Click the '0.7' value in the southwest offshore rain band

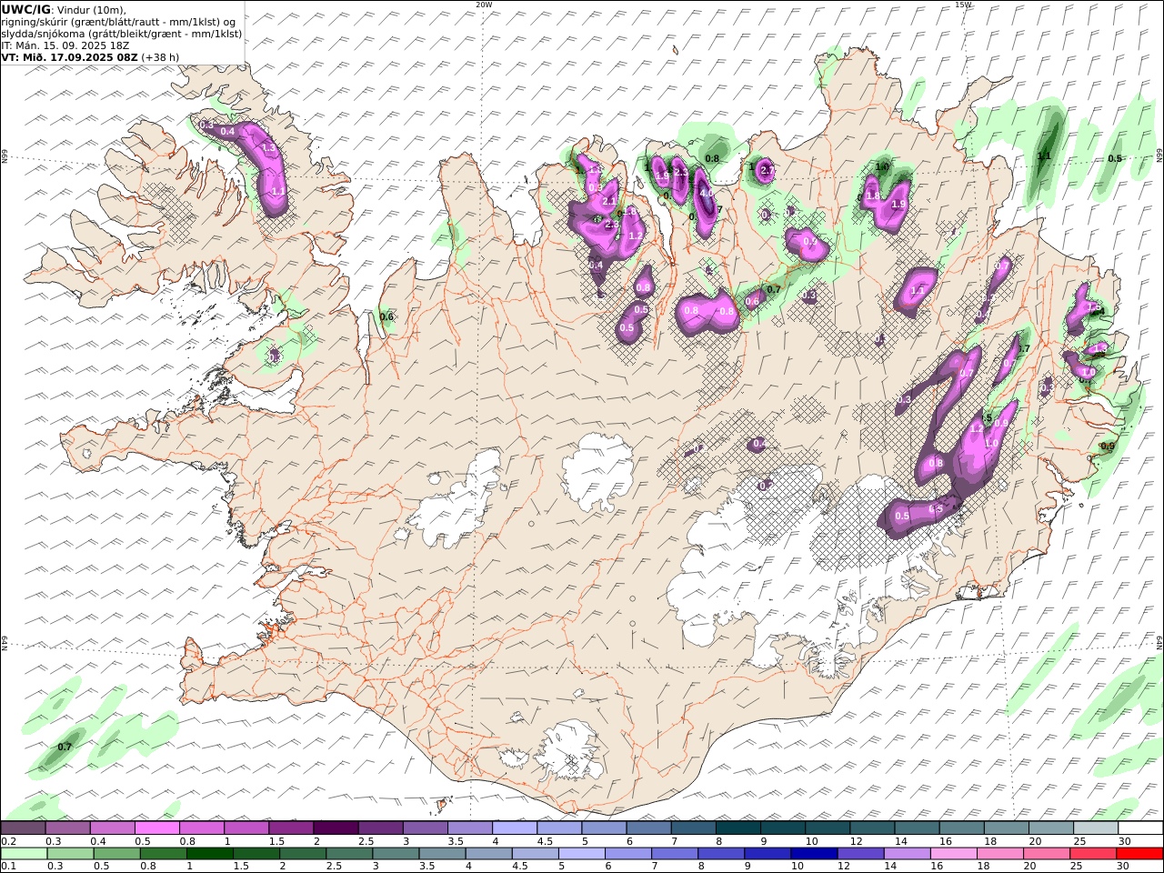65,747
